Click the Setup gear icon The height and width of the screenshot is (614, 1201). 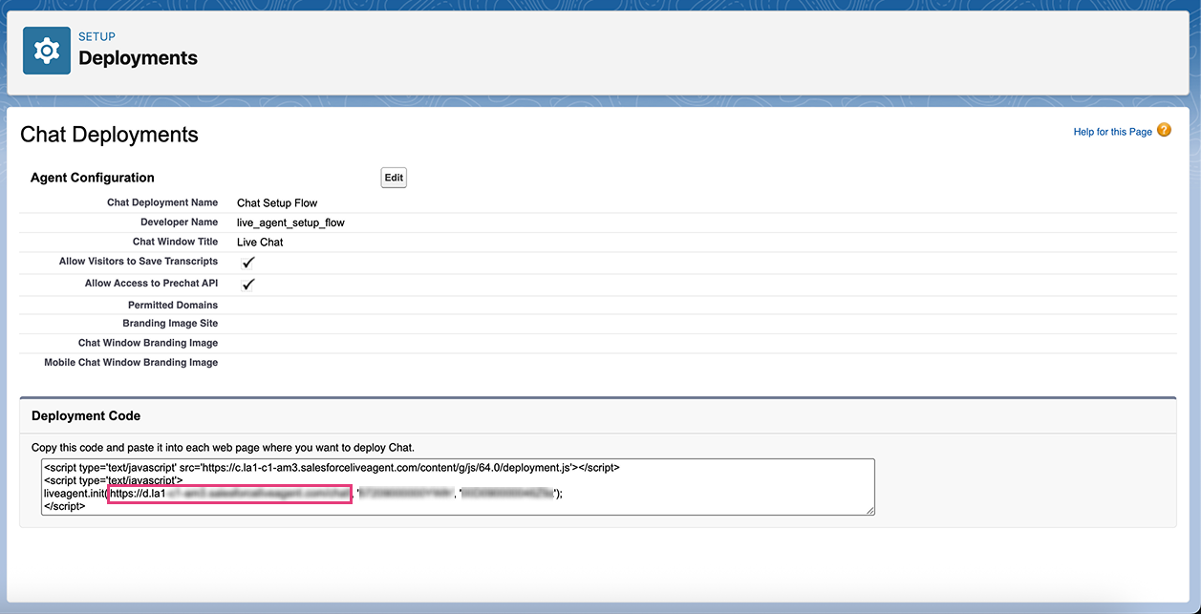[47, 51]
